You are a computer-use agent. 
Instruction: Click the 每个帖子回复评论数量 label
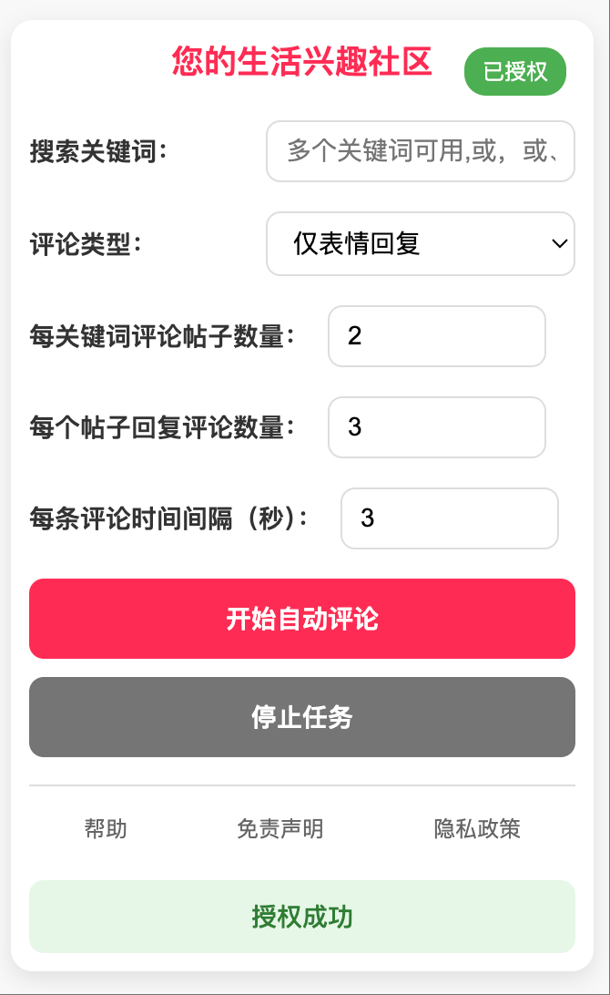coord(162,427)
